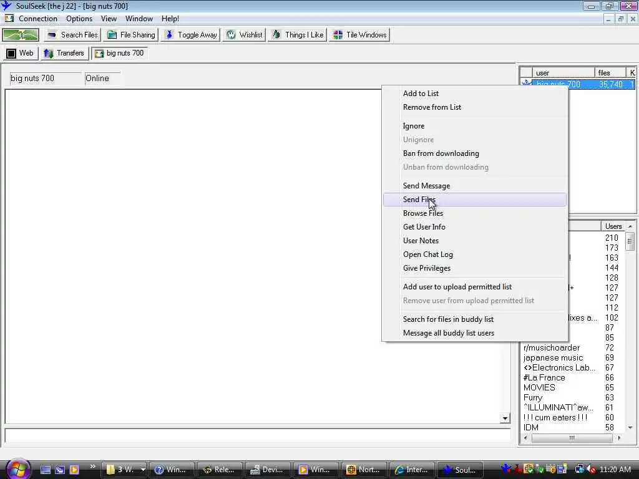Open User Notes from context menu
The width and height of the screenshot is (639, 479).
[475, 241]
